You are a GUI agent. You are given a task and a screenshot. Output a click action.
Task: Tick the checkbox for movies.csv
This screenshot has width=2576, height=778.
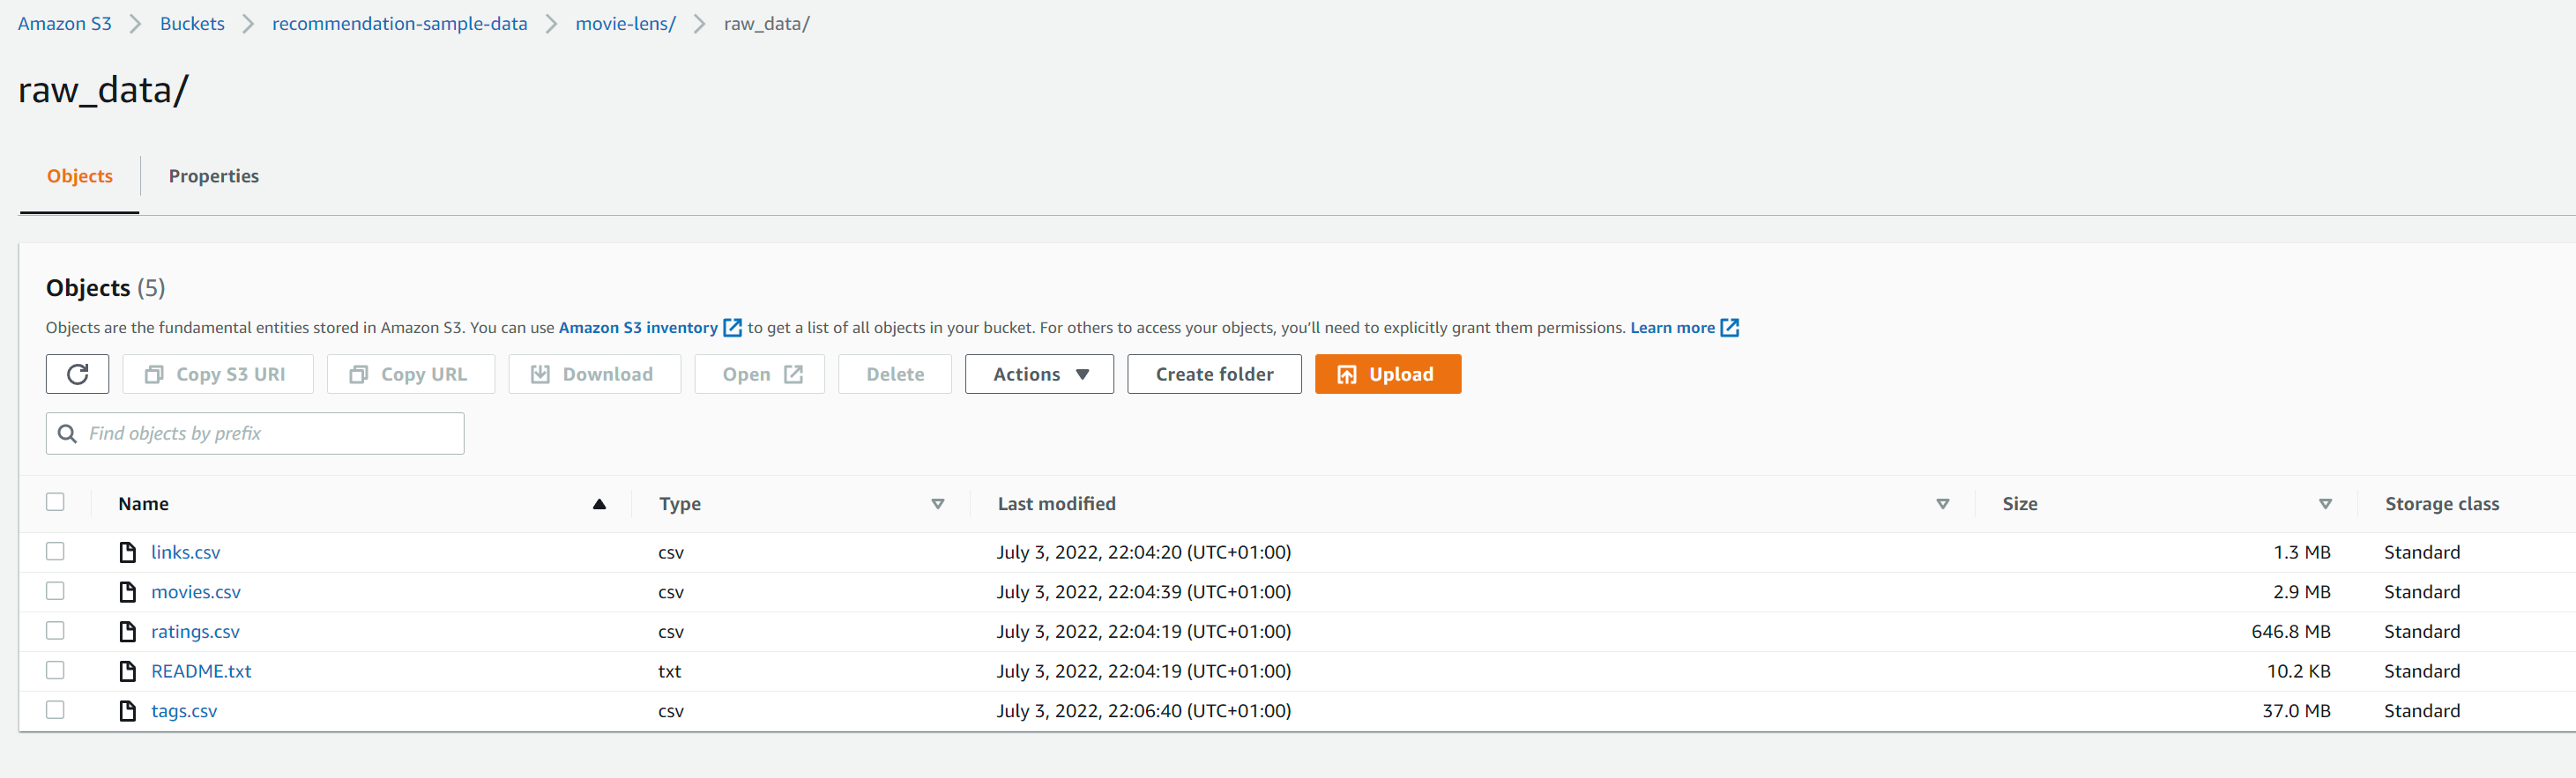(55, 591)
